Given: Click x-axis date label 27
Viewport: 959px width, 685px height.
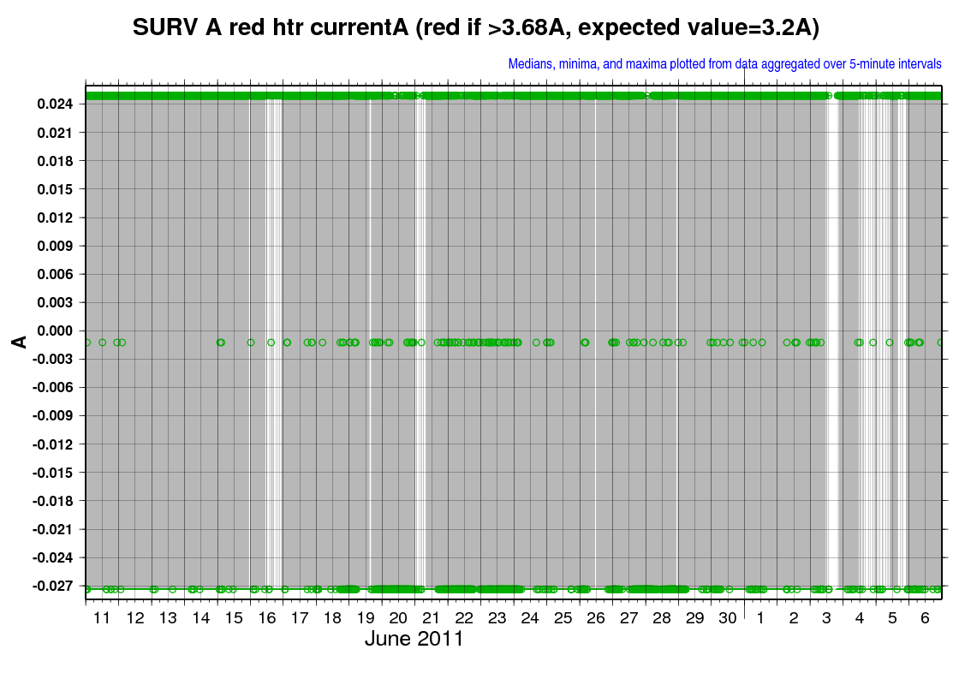Looking at the screenshot, I should click(629, 618).
